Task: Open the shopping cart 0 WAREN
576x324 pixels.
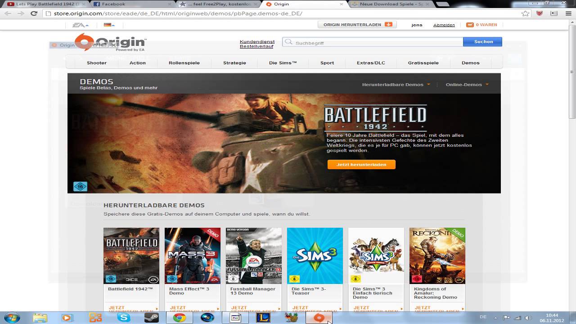Action: 481,25
